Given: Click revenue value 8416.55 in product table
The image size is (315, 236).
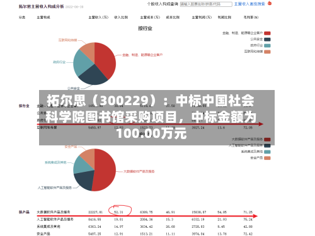Looking at the screenshot, I should tap(94, 220).
